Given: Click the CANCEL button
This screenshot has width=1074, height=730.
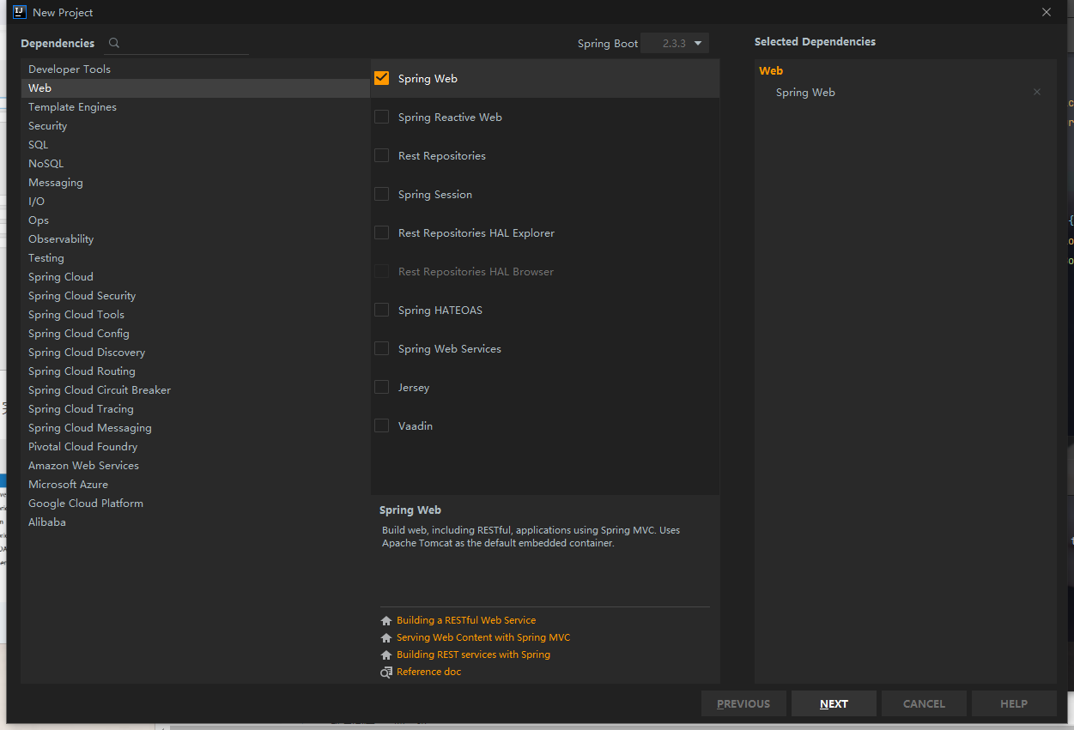Looking at the screenshot, I should coord(924,703).
